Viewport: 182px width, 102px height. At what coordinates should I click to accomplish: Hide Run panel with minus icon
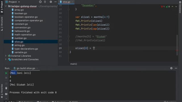[176, 68]
